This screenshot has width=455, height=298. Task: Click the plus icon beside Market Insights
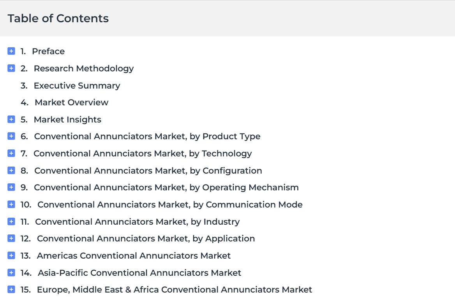click(11, 119)
